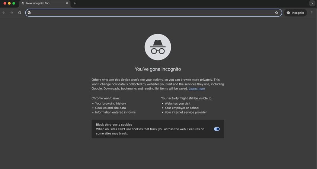Minimize the window with the yellow button
317x169 pixels.
(x=9, y=3)
